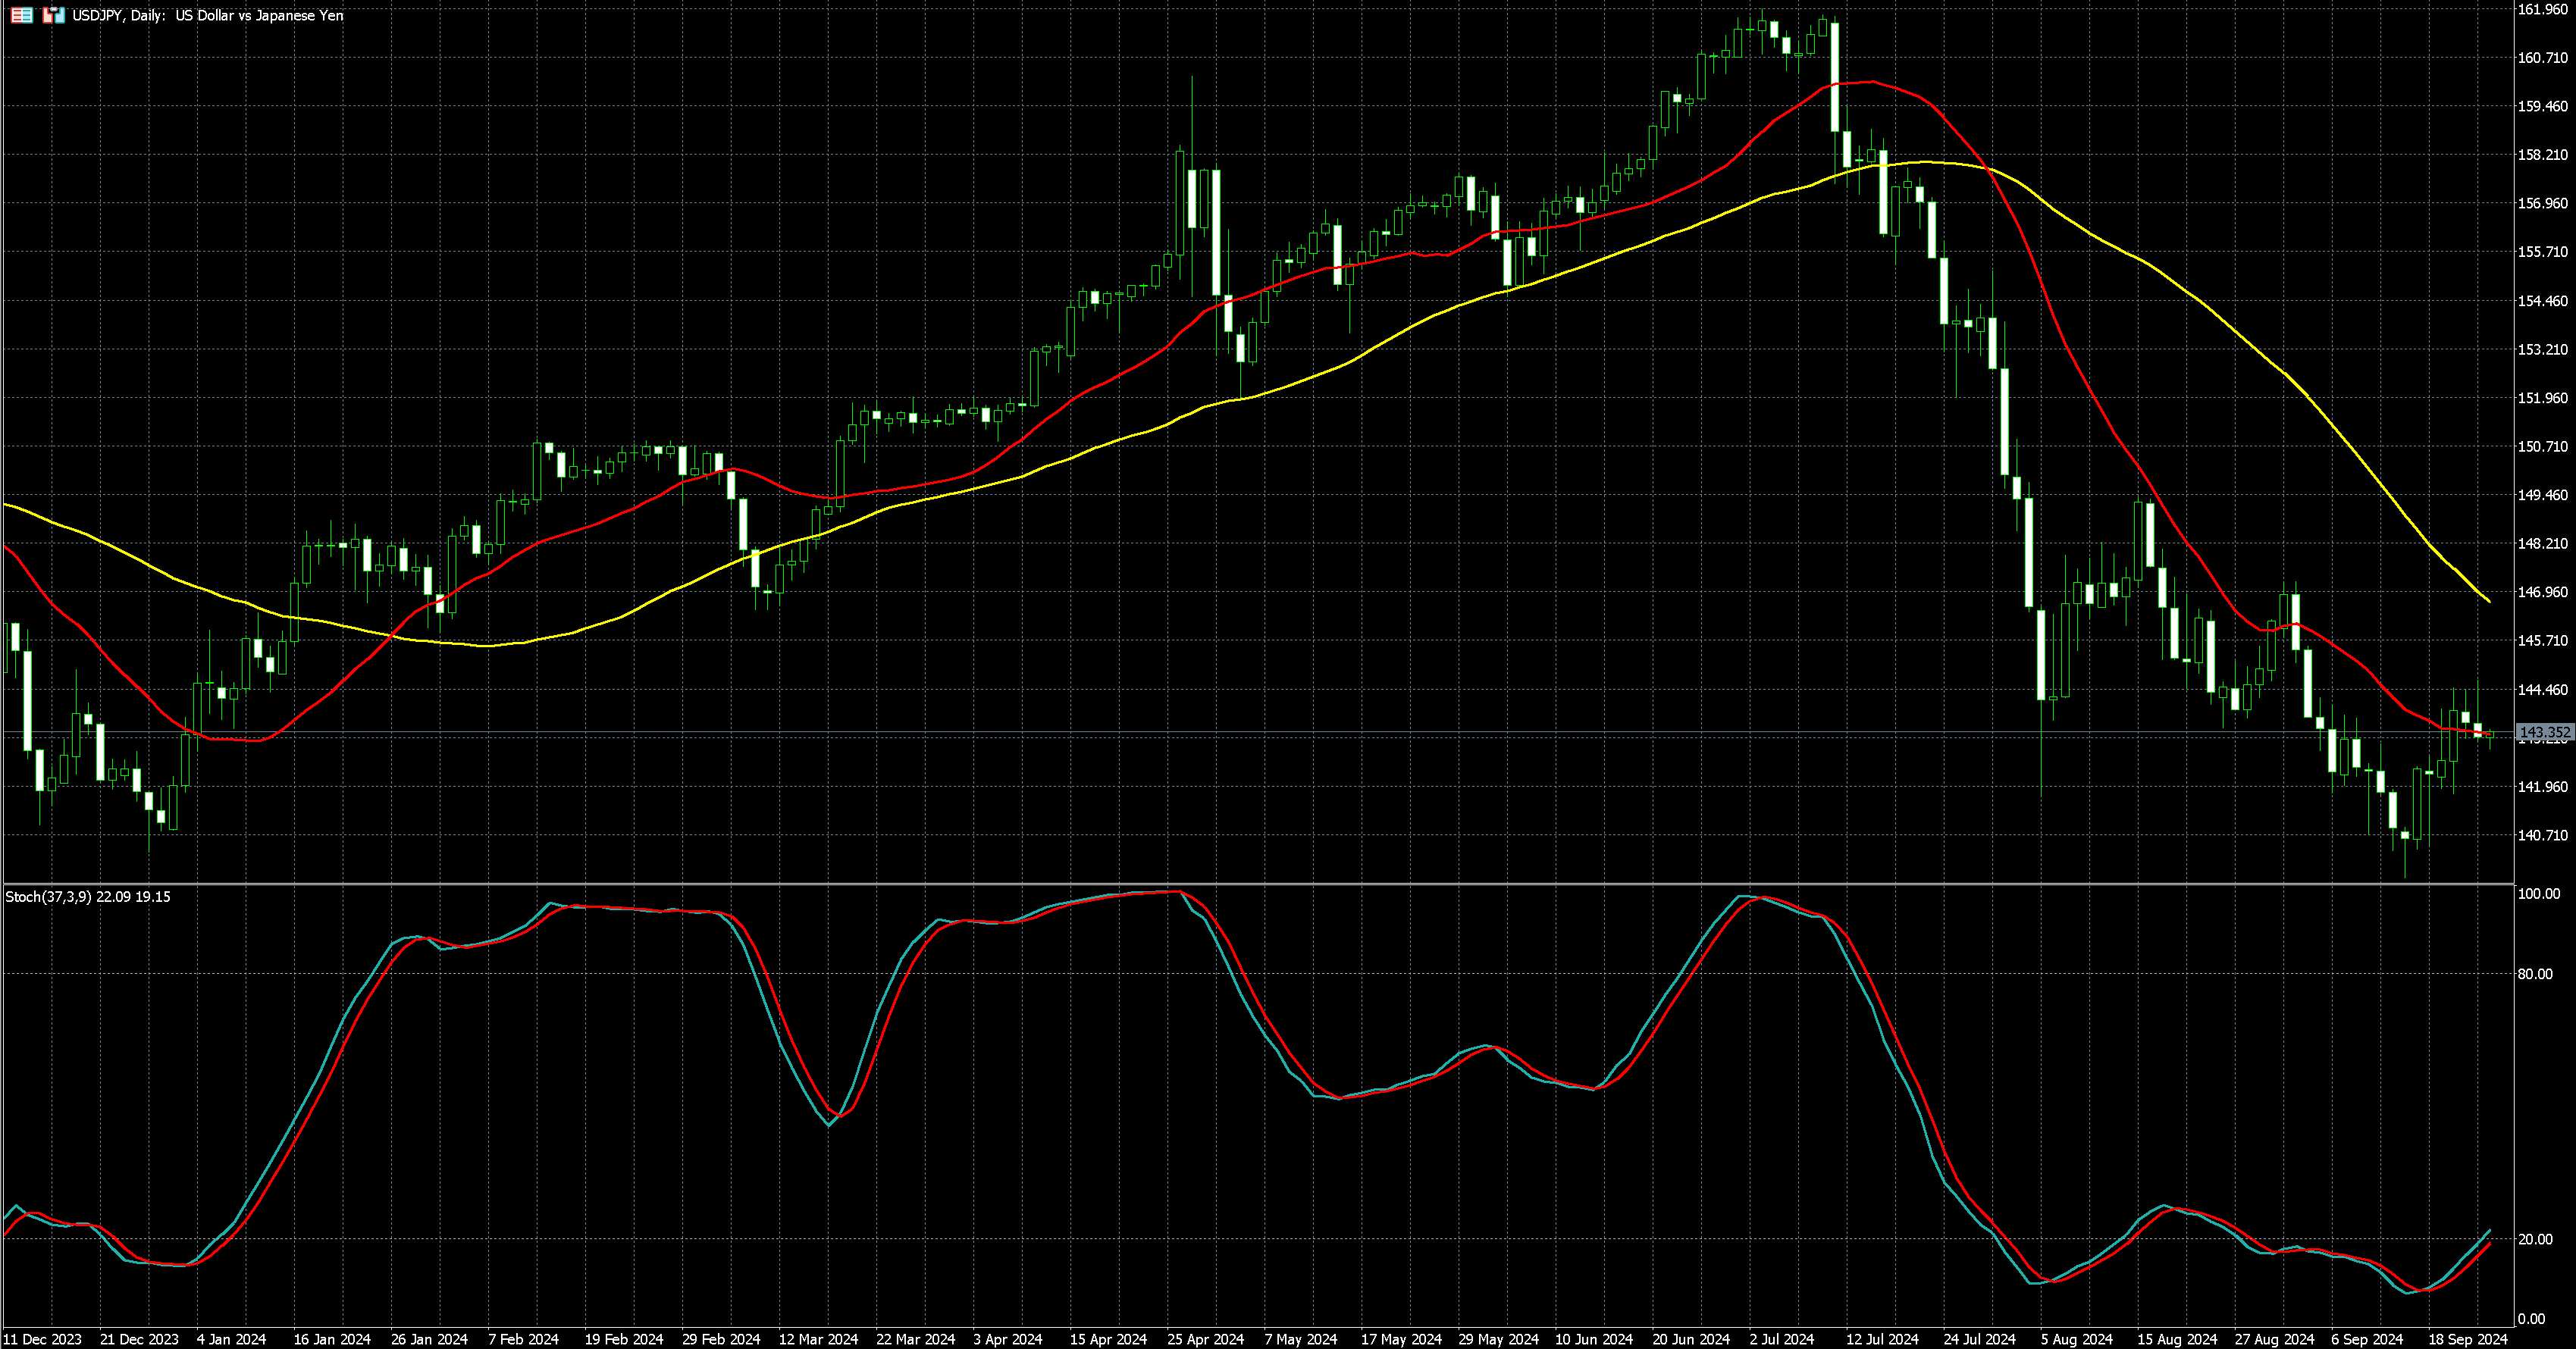Click the USDJPY Daily chart title
Image resolution: width=2576 pixels, height=1349 pixels.
207,15
